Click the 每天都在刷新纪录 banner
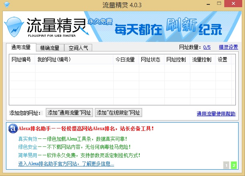The height and width of the screenshot is (176, 245). [x=168, y=27]
